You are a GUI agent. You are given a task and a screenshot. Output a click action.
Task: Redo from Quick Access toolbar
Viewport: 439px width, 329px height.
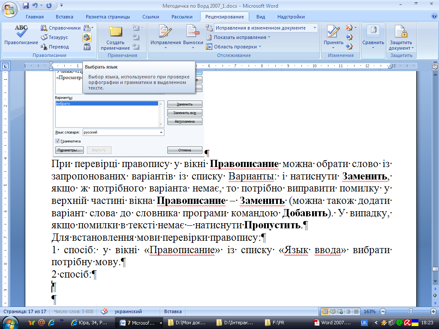click(x=49, y=6)
